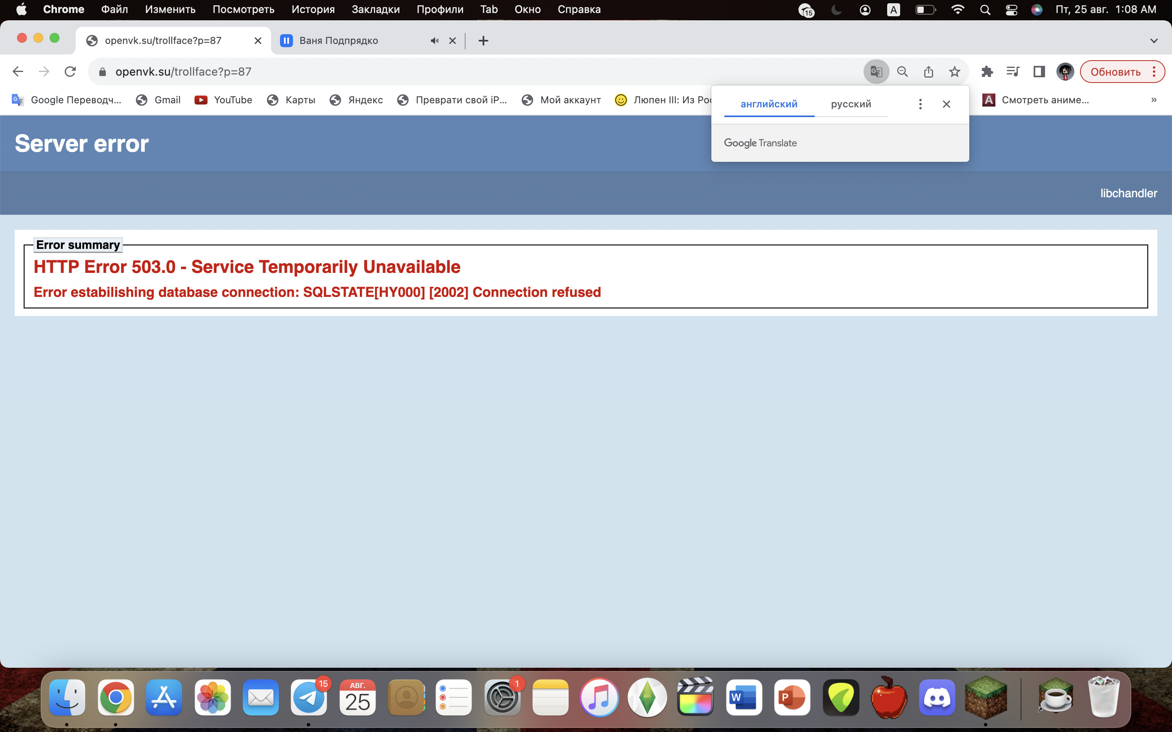Viewport: 1172px width, 732px height.
Task: Open translate popup three-dot options menu
Action: click(920, 104)
